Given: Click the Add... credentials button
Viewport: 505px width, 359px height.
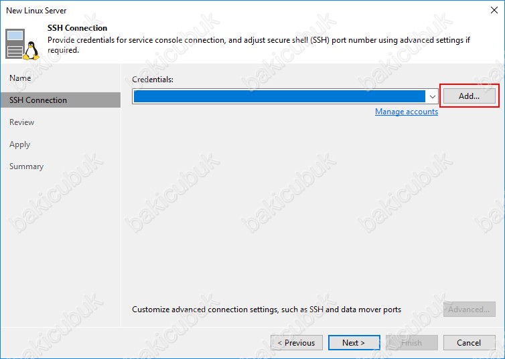Looking at the screenshot, I should [470, 96].
